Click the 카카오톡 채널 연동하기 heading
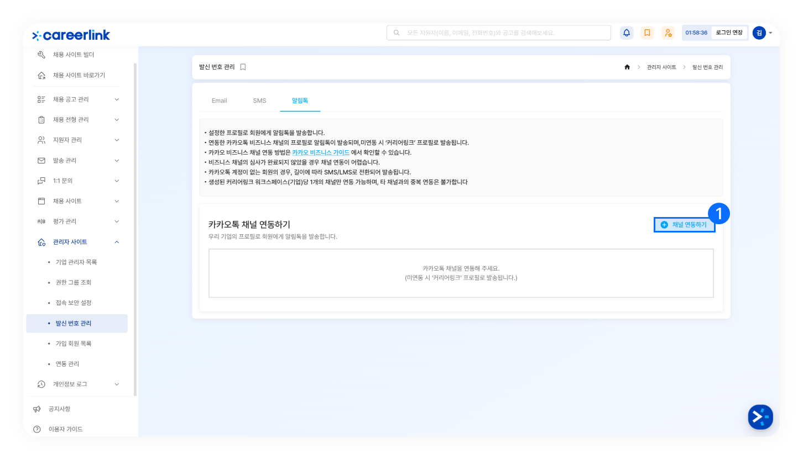 (249, 224)
